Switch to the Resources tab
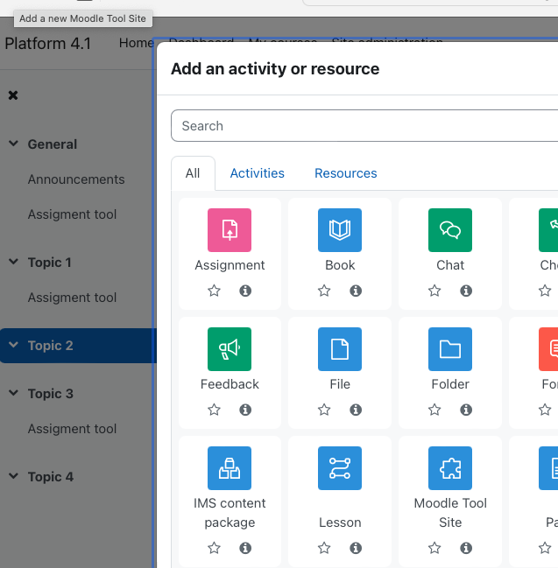 pyautogui.click(x=345, y=173)
